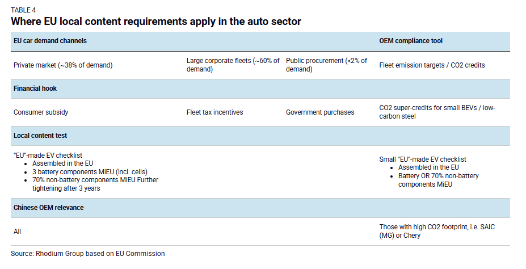
Task: Click the "EU car demand channels" header
Action: pos(50,41)
